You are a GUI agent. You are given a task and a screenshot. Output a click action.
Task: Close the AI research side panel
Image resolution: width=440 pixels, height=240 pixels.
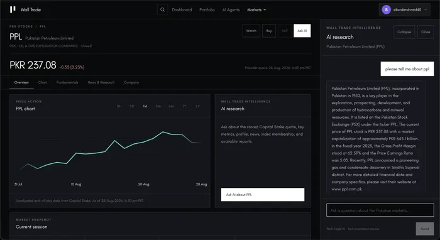pyautogui.click(x=426, y=32)
